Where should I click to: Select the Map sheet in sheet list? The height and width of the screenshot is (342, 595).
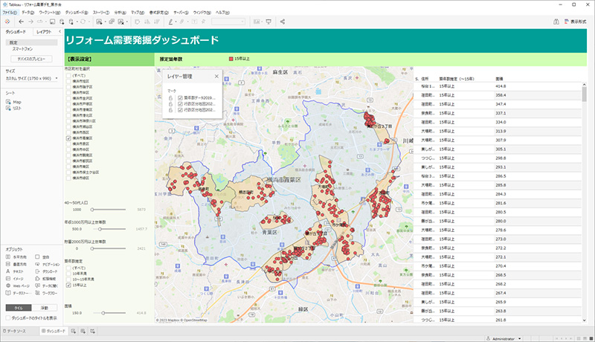(x=13, y=102)
